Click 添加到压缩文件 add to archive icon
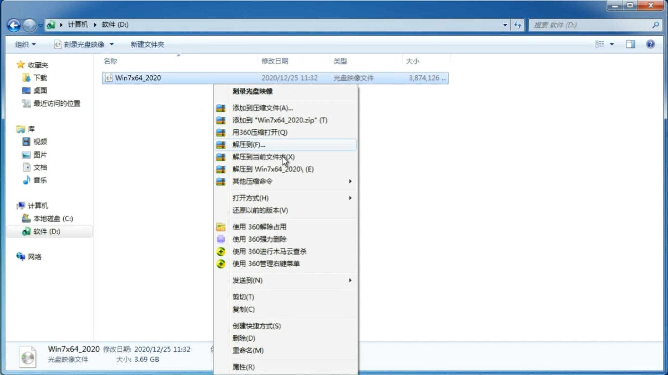The image size is (668, 375). (x=220, y=108)
